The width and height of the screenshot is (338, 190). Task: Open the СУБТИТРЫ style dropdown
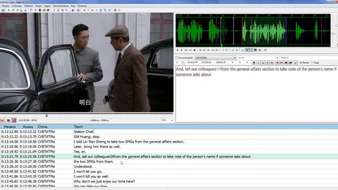[215, 58]
